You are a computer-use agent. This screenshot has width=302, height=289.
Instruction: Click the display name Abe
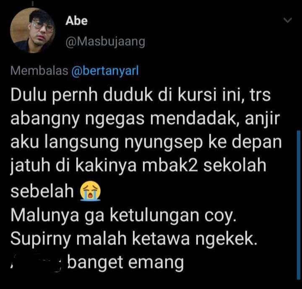click(x=76, y=21)
